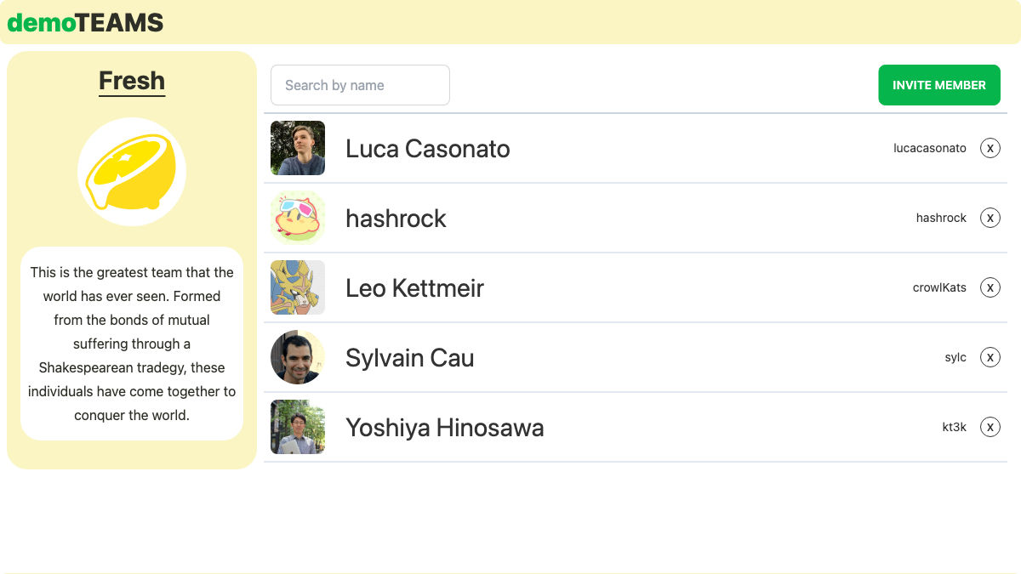Select the Luca Casonato name

click(428, 148)
